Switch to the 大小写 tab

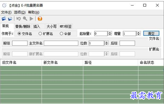pyautogui.click(x=51, y=26)
